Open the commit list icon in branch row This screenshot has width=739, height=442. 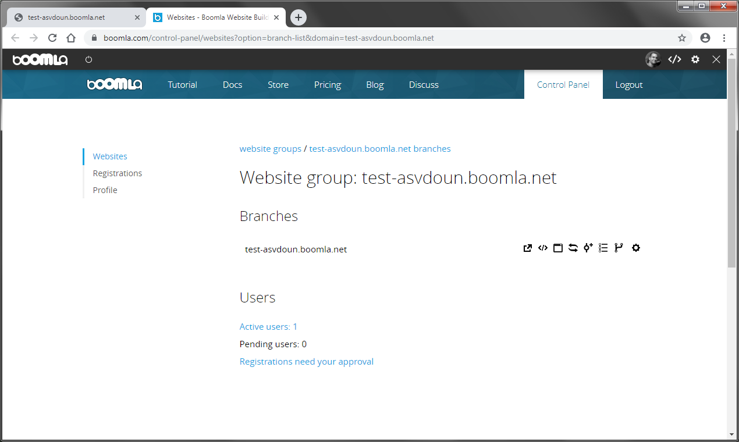[603, 248]
